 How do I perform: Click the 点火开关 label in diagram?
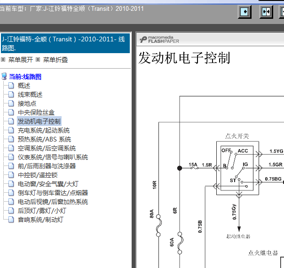point(237,136)
